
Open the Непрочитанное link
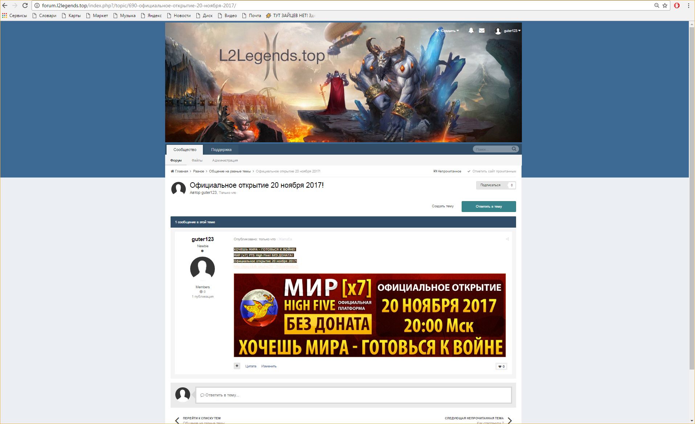[447, 171]
